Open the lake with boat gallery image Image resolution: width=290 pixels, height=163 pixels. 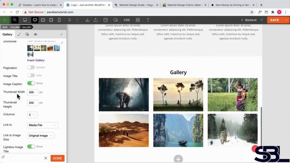(x=178, y=130)
